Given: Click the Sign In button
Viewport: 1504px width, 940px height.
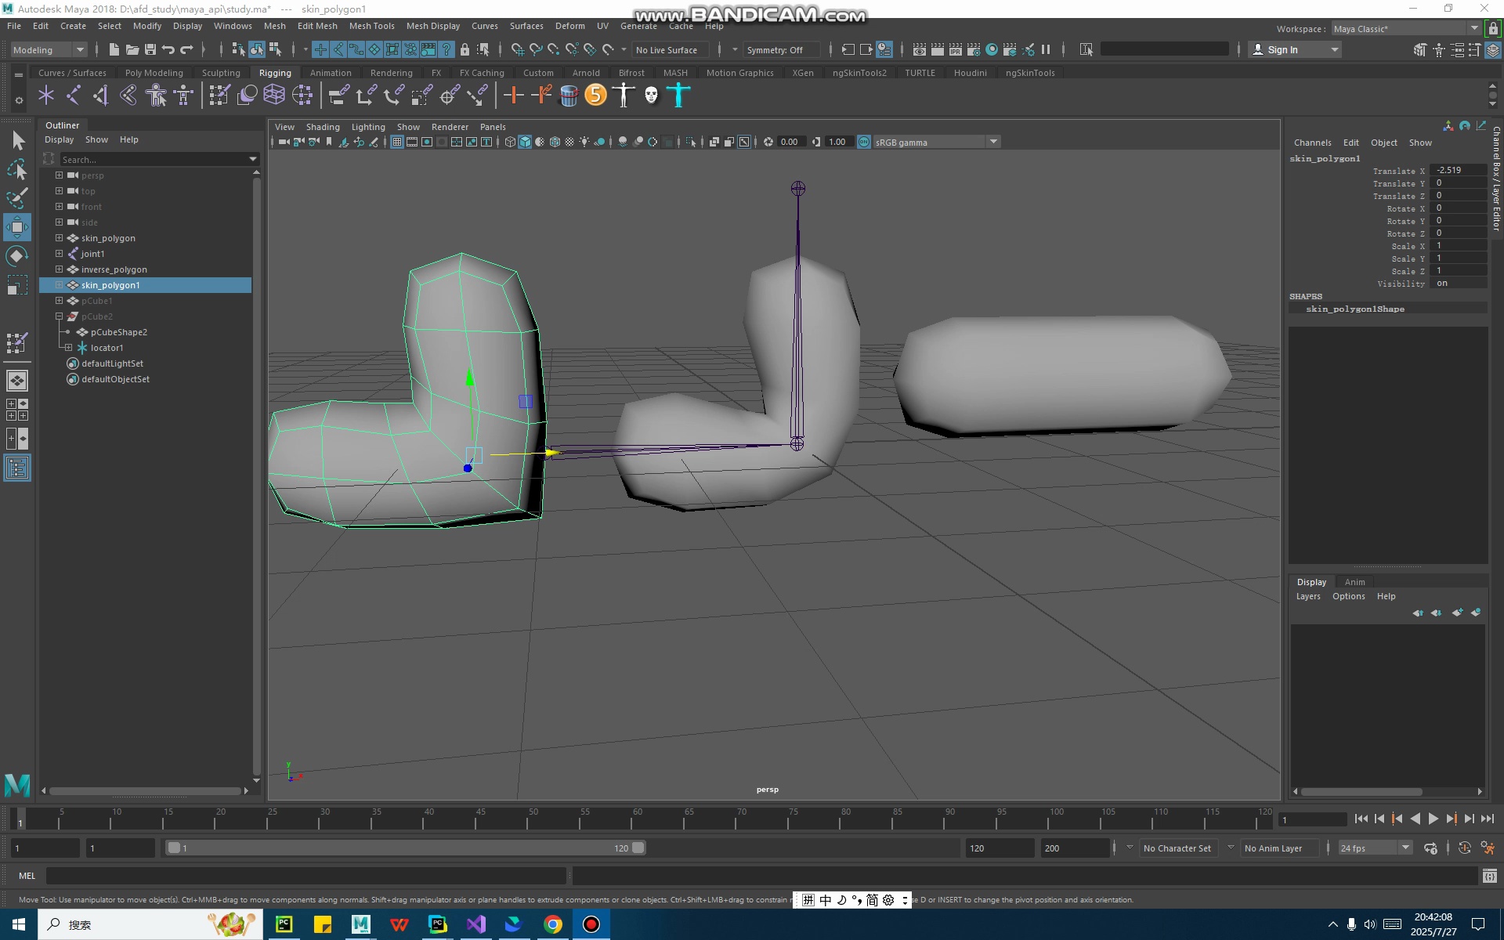Looking at the screenshot, I should 1283,49.
